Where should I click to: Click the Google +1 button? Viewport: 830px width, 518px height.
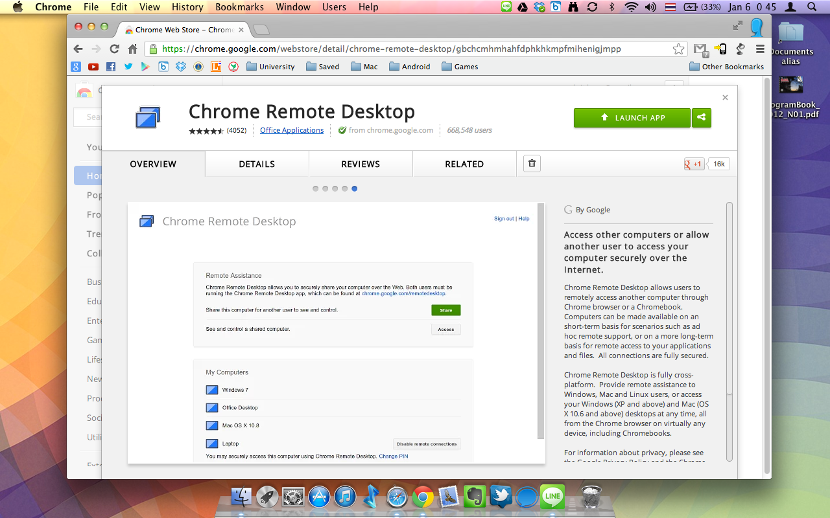[694, 164]
